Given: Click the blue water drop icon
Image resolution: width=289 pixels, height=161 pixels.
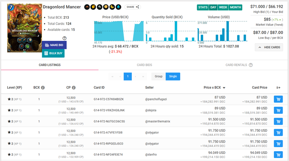Looking at the screenshot, I should pyautogui.click(x=118, y=7).
